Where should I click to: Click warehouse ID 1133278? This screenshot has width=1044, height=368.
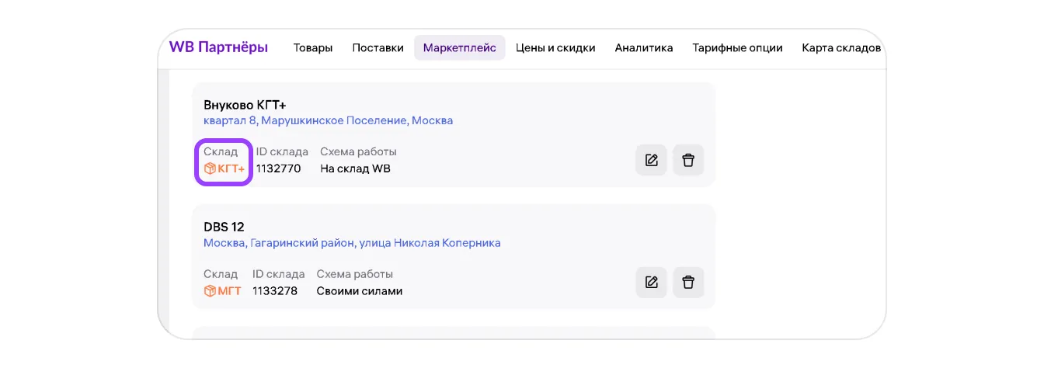[x=275, y=291]
